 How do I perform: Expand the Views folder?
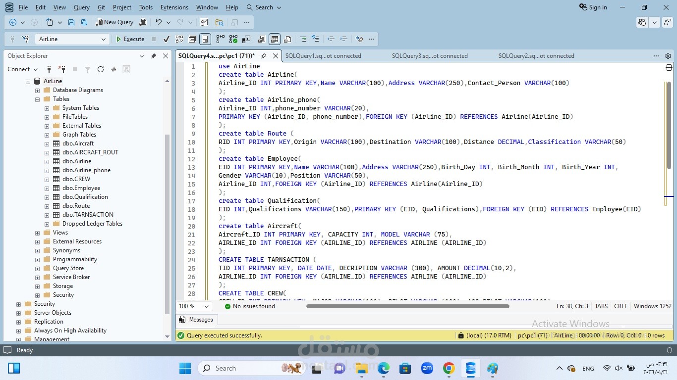(x=37, y=233)
